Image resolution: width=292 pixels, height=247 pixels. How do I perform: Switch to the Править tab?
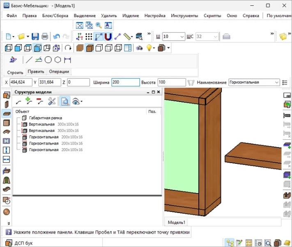coord(36,72)
